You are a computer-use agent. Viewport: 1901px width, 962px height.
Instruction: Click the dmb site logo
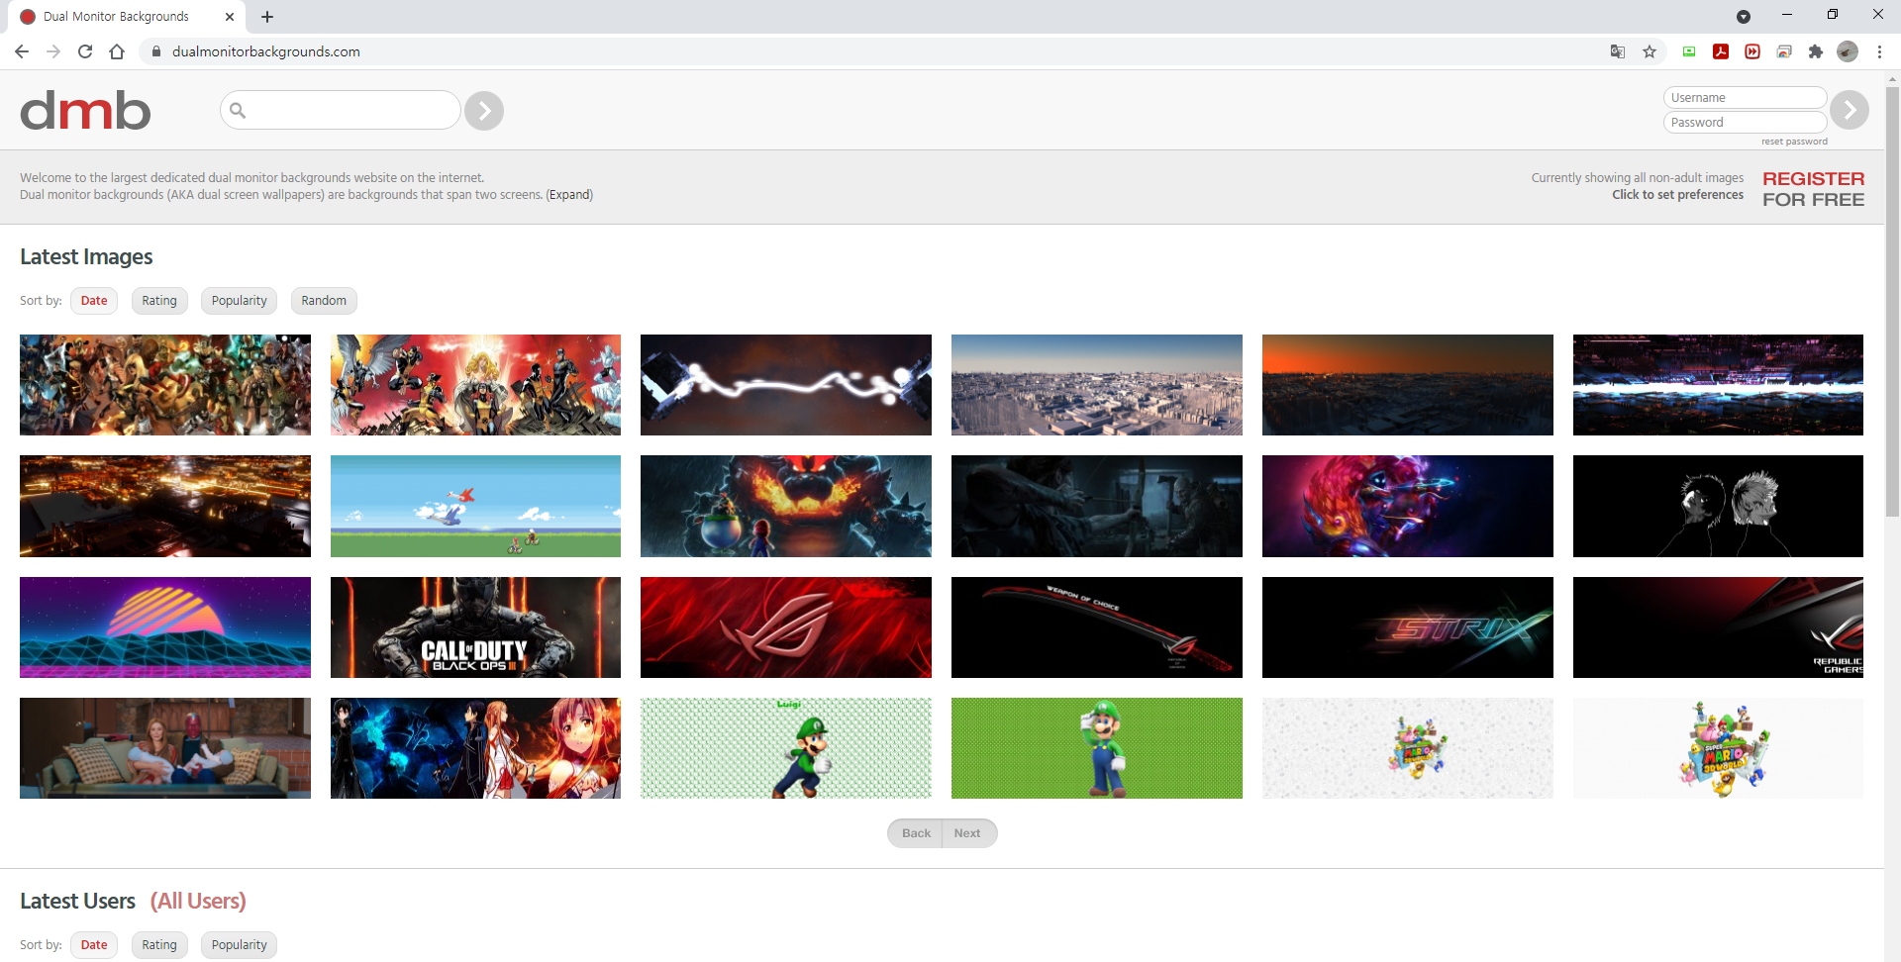coord(85,110)
